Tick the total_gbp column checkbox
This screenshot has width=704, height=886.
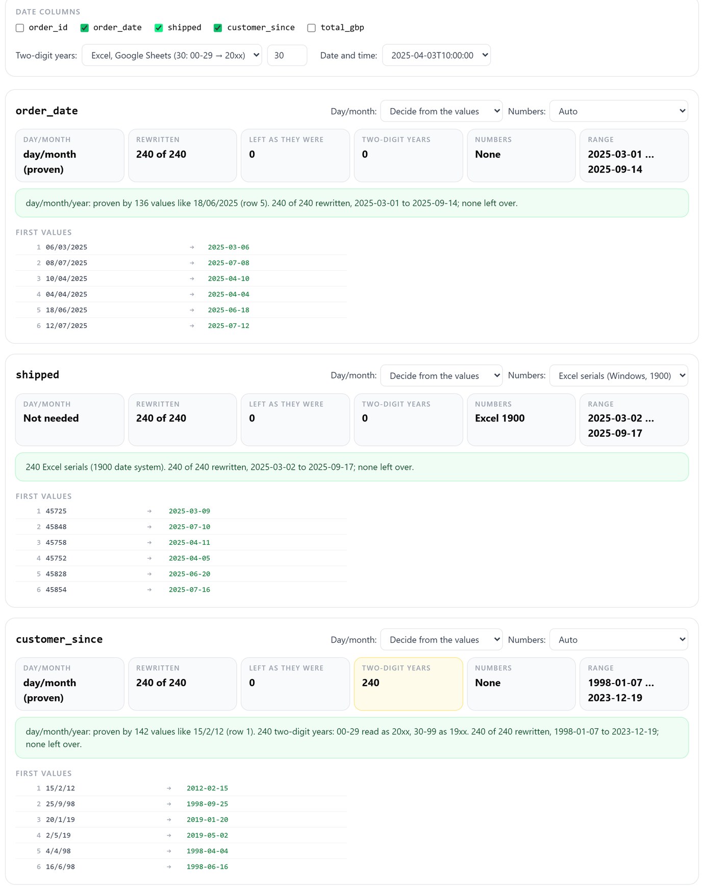click(x=311, y=28)
